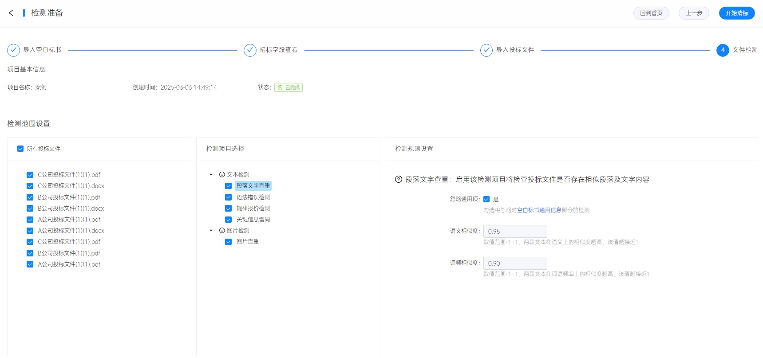Click the 项目基本信息 heading

click(26, 69)
